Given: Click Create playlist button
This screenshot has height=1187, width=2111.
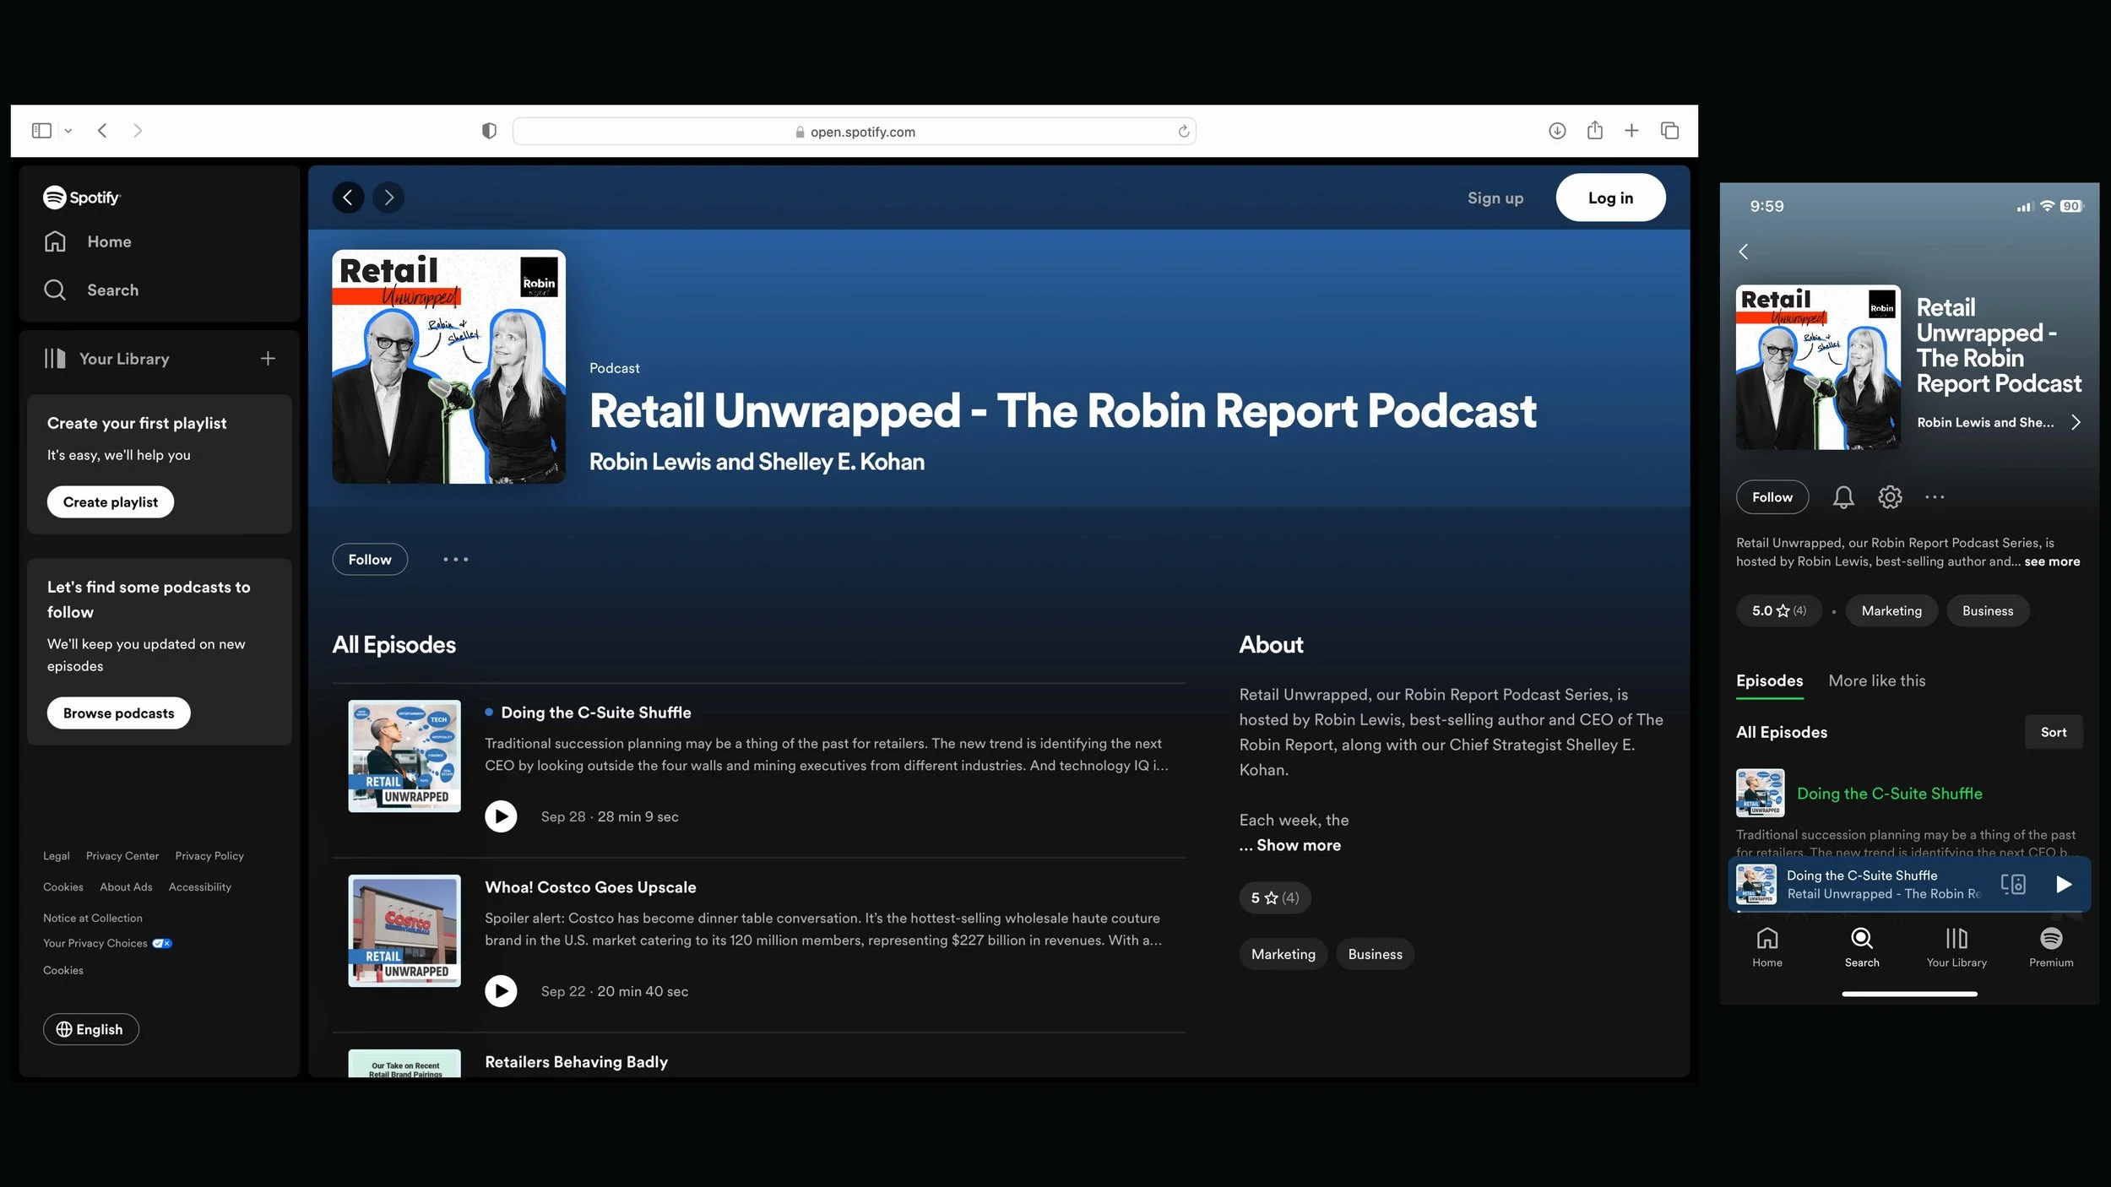Looking at the screenshot, I should pyautogui.click(x=111, y=502).
